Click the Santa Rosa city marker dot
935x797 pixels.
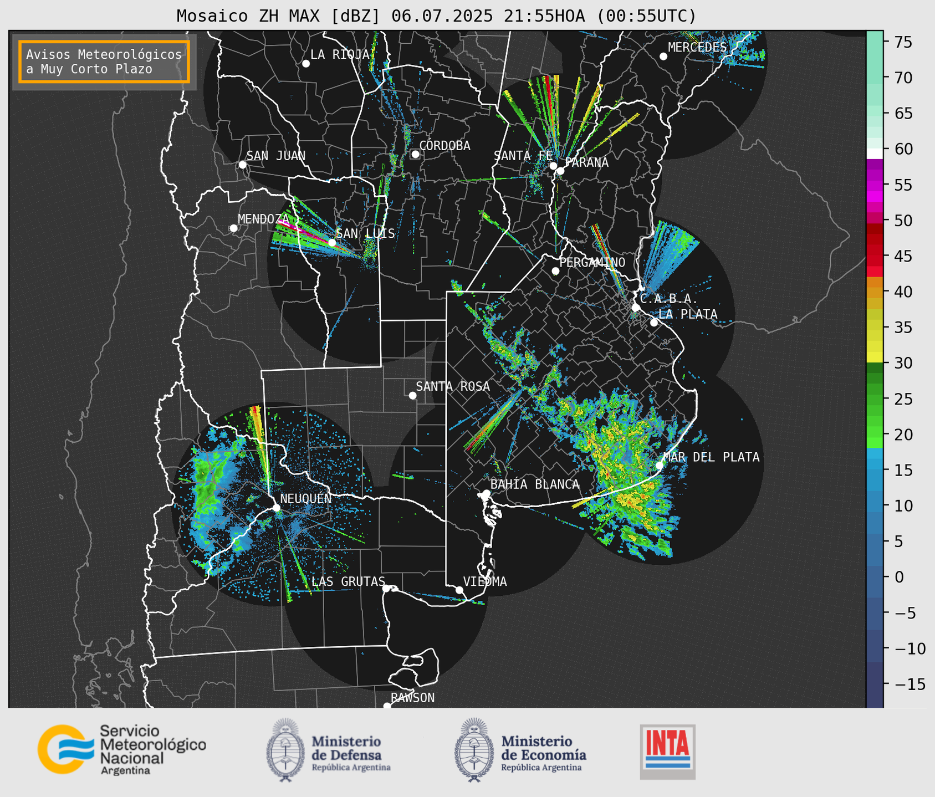click(x=412, y=395)
